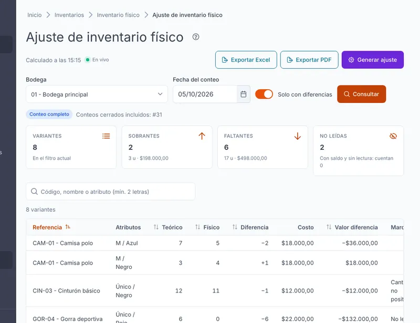Click the Consultar button
The image size is (420, 323).
[361, 94]
